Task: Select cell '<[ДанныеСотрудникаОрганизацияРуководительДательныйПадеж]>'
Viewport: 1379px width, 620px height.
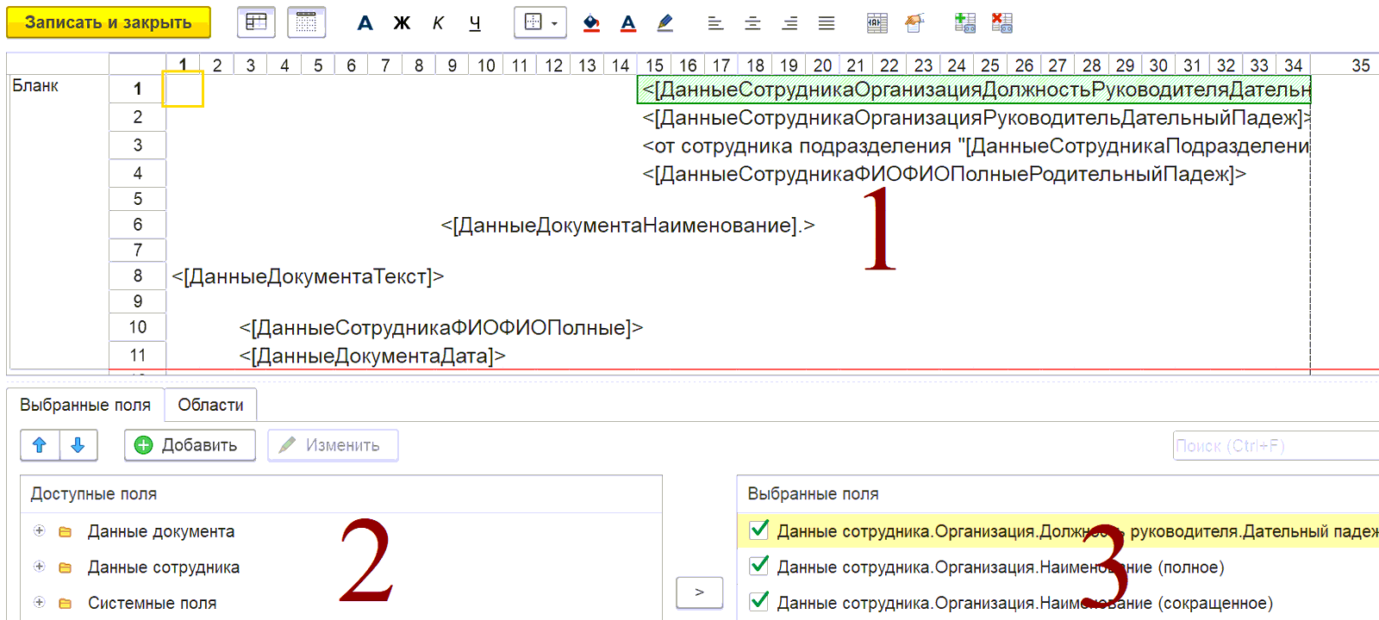Action: pyautogui.click(x=976, y=118)
